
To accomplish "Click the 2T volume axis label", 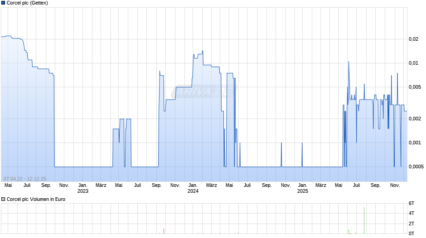I will pyautogui.click(x=411, y=224).
